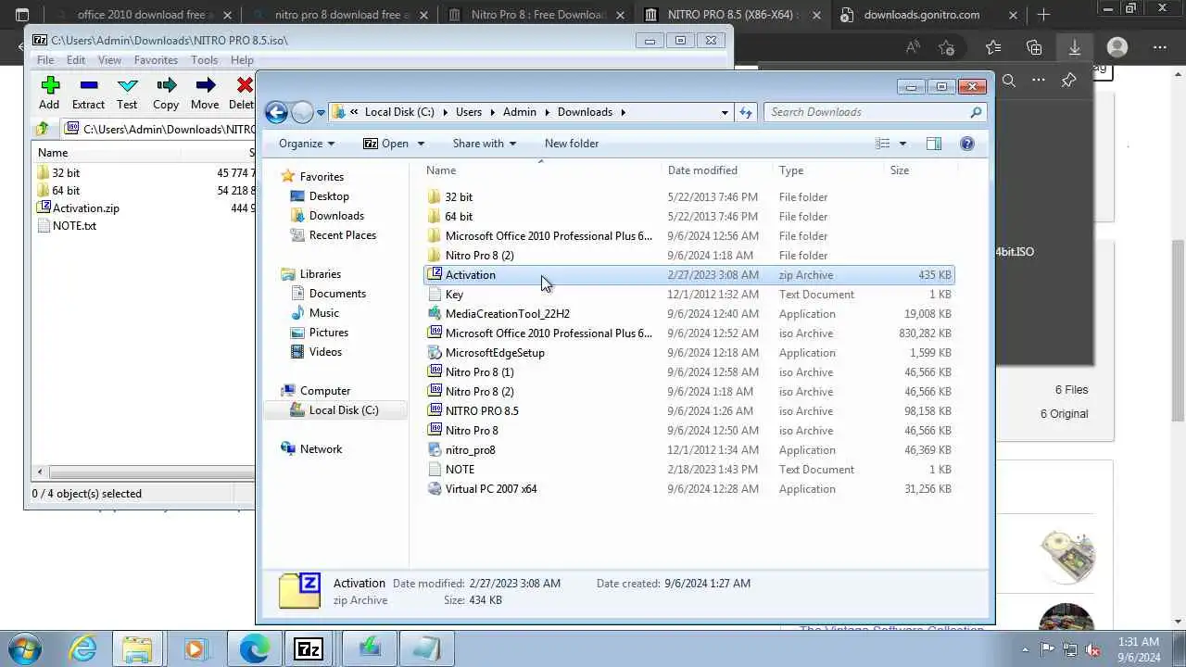Switch to Microsoft Edge on taskbar
1186x667 pixels.
(254, 648)
